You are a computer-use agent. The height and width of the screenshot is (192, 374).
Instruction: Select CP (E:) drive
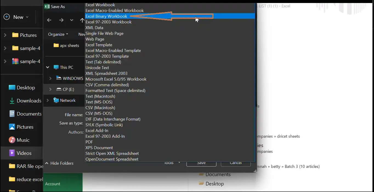(x=65, y=89)
